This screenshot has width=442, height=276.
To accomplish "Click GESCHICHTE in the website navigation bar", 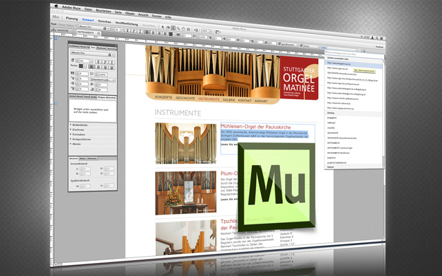I will (185, 98).
